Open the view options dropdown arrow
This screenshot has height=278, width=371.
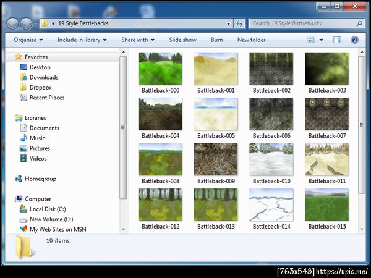[321, 40]
